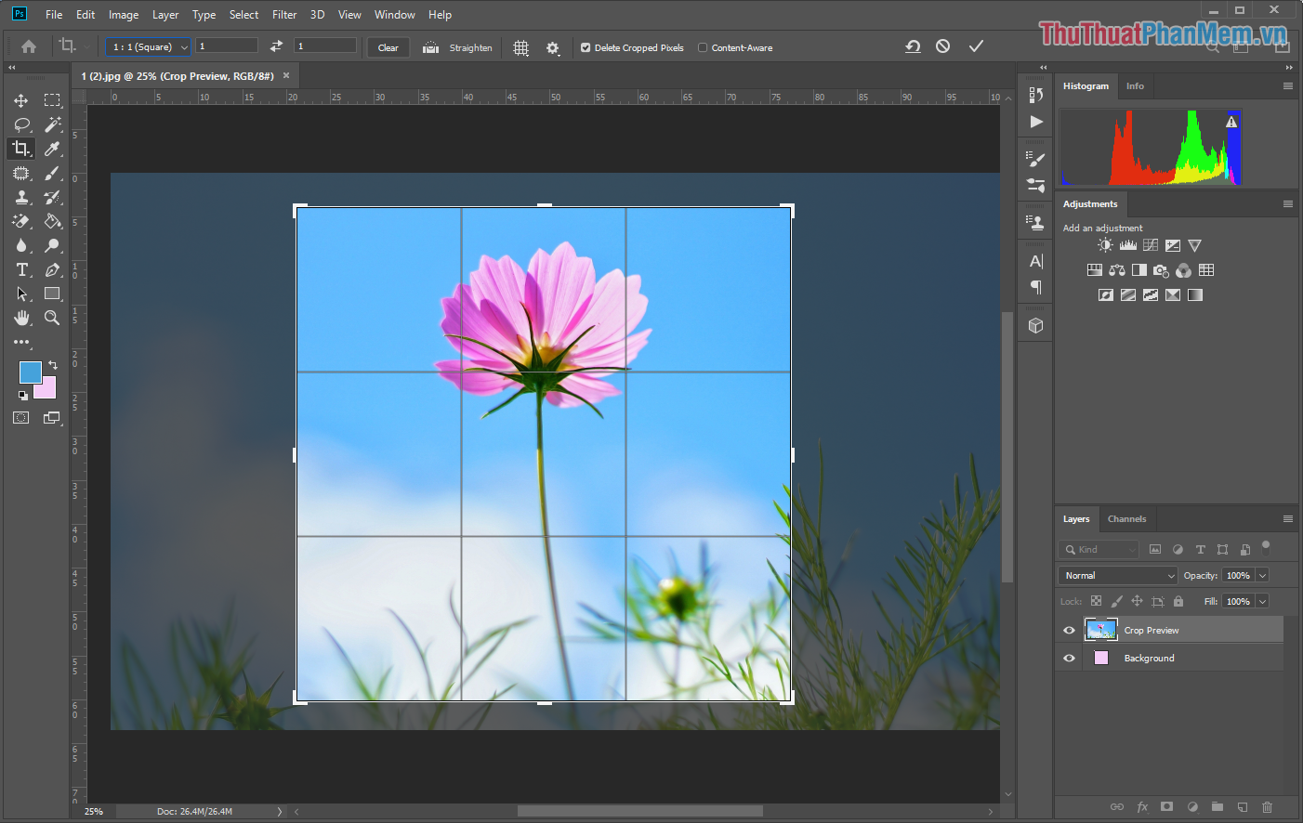Select the Horizontal Type tool
This screenshot has height=823, width=1303.
point(20,269)
